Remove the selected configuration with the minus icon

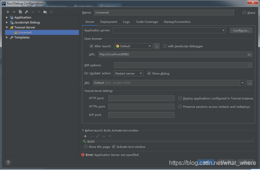(x=14, y=12)
